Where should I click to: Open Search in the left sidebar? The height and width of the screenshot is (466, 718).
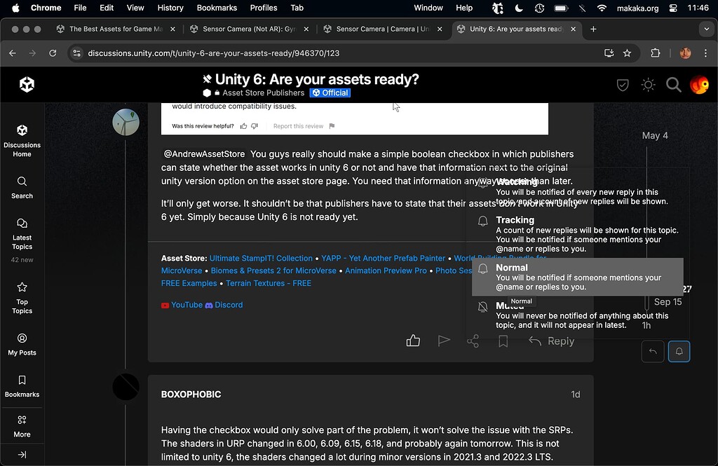click(x=22, y=188)
